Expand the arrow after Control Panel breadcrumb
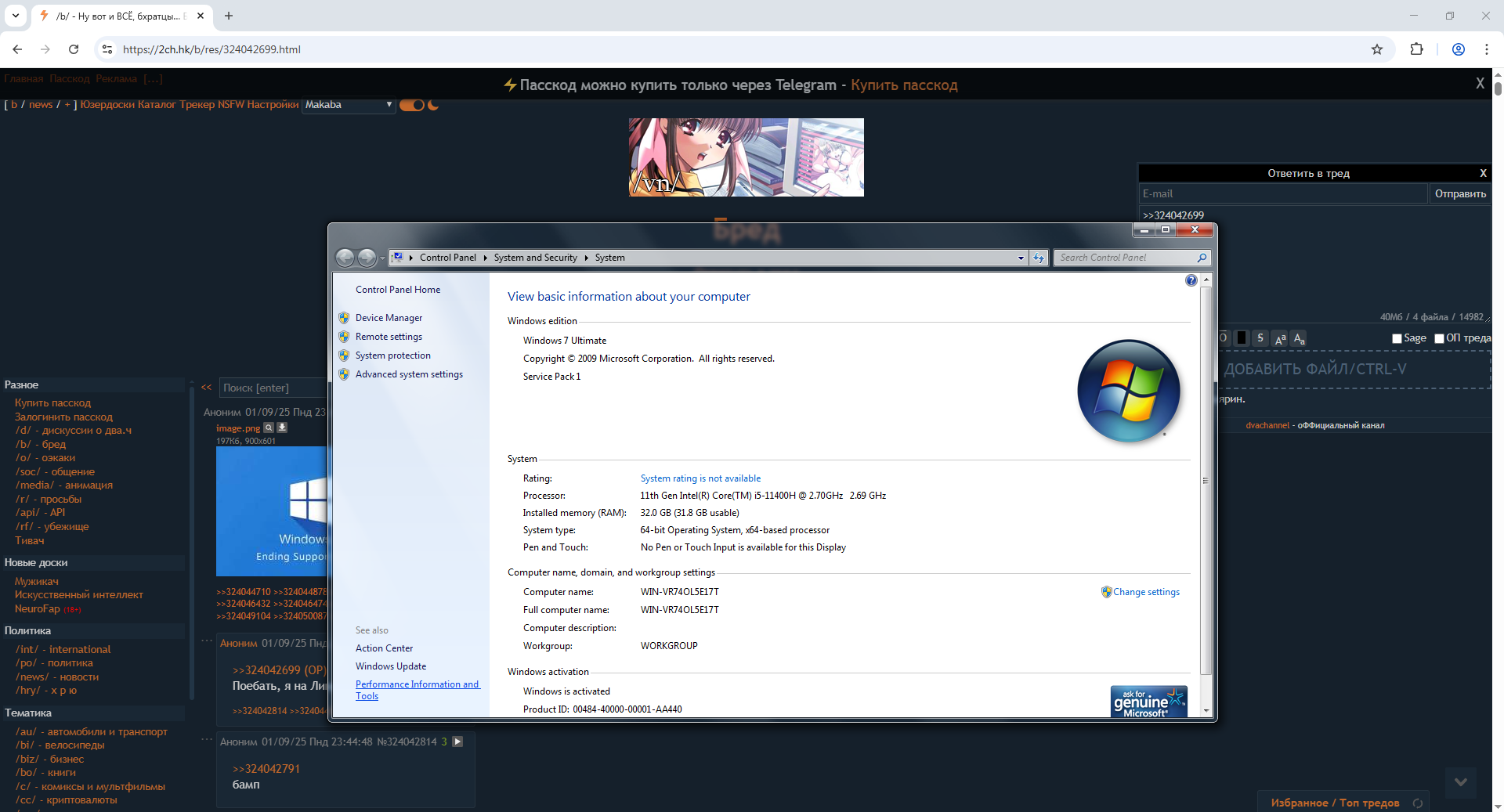This screenshot has width=1504, height=812. coord(485,258)
